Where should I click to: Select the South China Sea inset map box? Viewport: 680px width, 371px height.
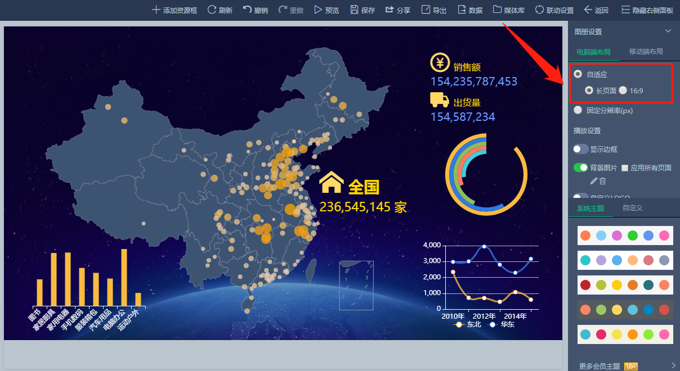pyautogui.click(x=356, y=285)
